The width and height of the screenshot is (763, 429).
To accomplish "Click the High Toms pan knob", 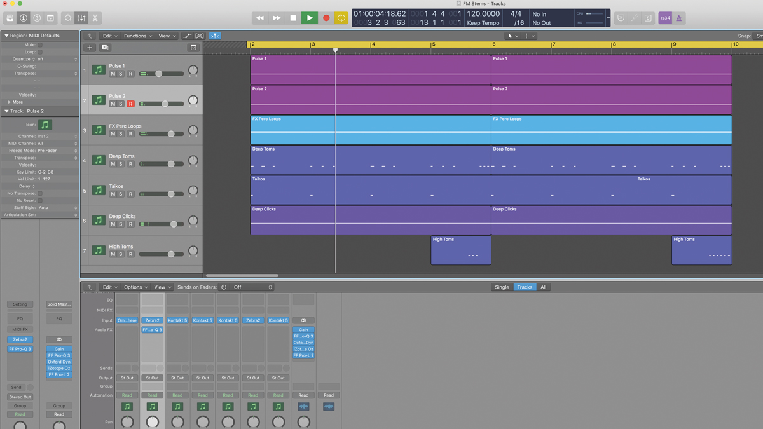I will point(193,251).
